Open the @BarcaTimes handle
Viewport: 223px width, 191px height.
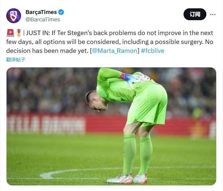(x=43, y=20)
